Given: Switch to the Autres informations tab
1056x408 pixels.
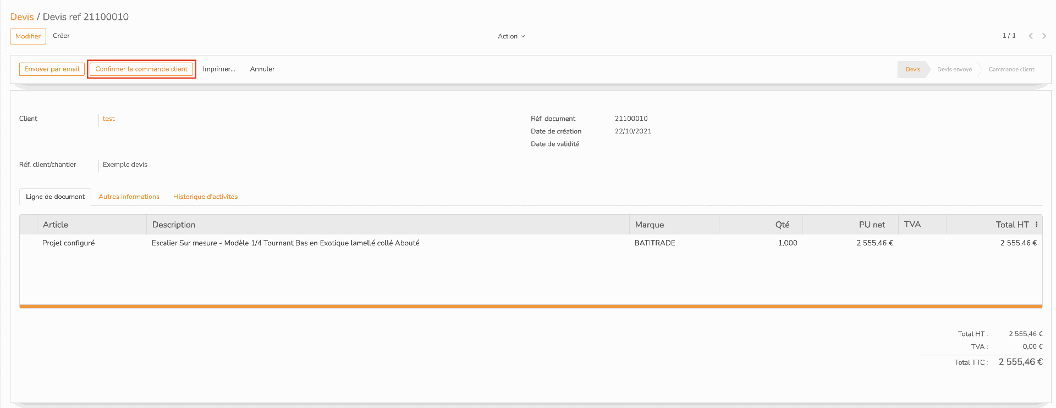Looking at the screenshot, I should [x=129, y=197].
